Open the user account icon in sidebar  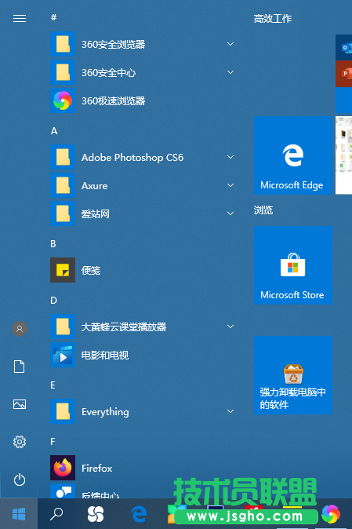(20, 329)
